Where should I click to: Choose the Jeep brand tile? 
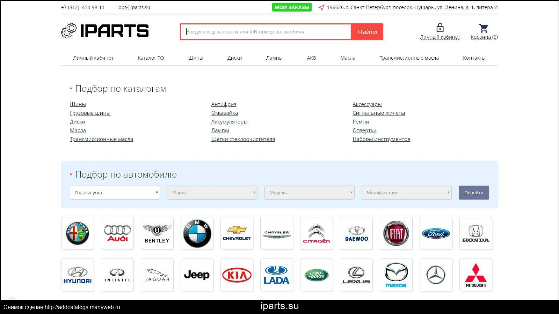click(x=197, y=275)
